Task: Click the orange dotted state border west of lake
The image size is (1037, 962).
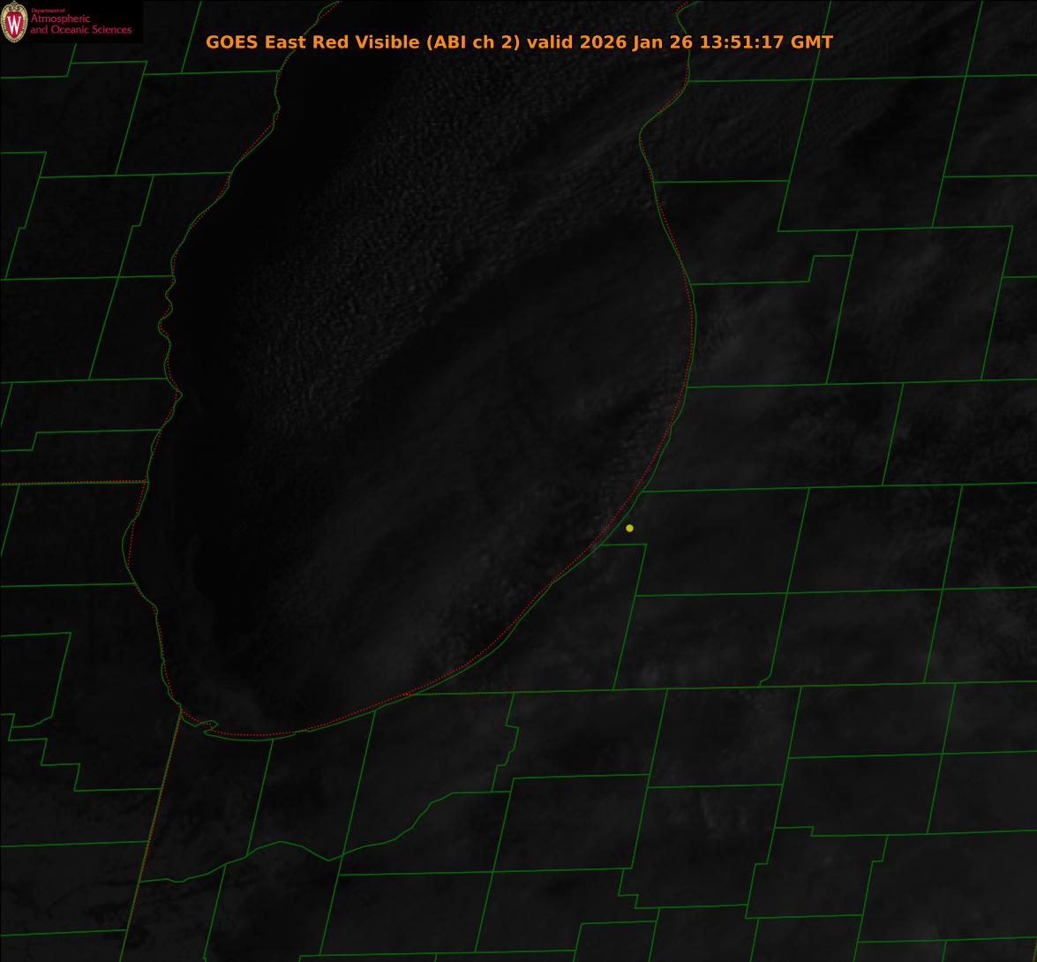Action: point(71,482)
